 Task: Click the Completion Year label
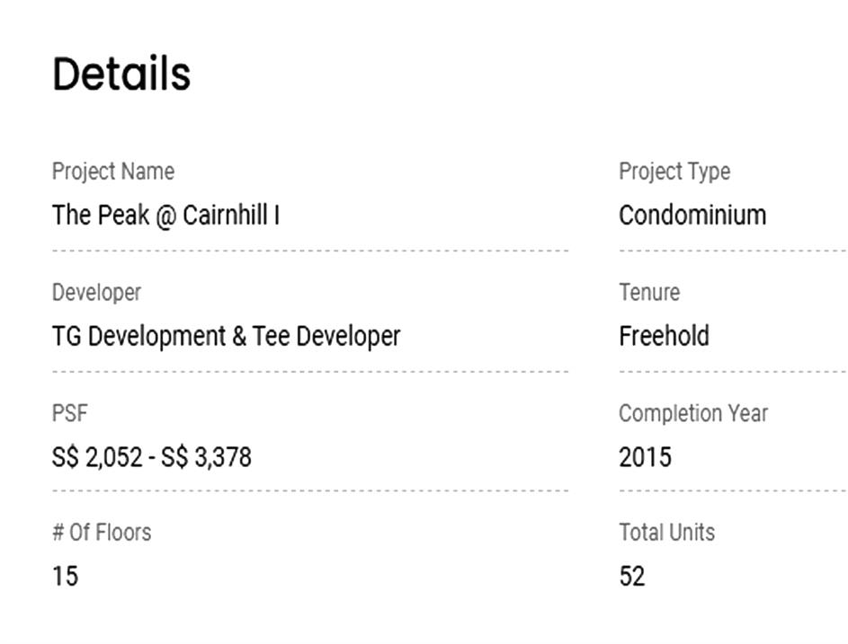[x=693, y=414]
